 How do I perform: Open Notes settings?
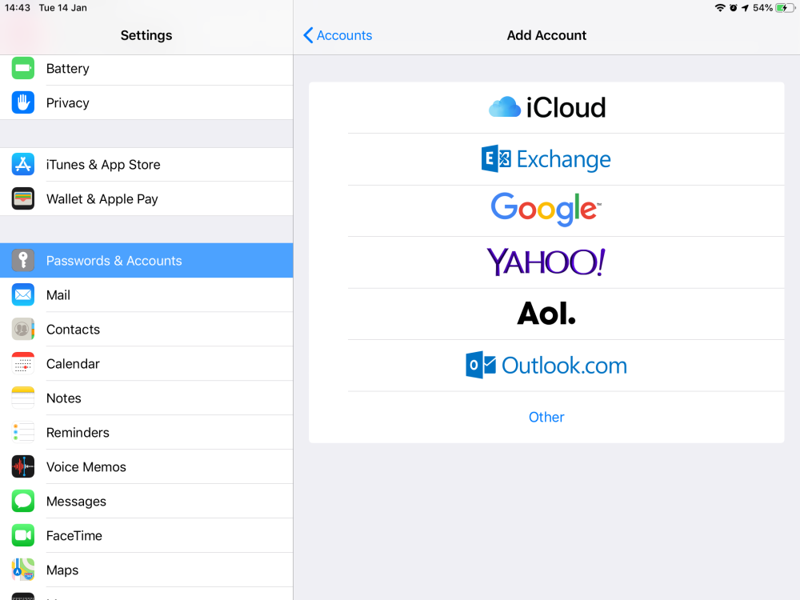[x=146, y=398]
